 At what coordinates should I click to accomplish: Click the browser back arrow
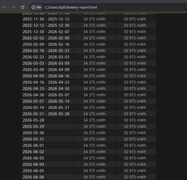(x=5, y=7)
